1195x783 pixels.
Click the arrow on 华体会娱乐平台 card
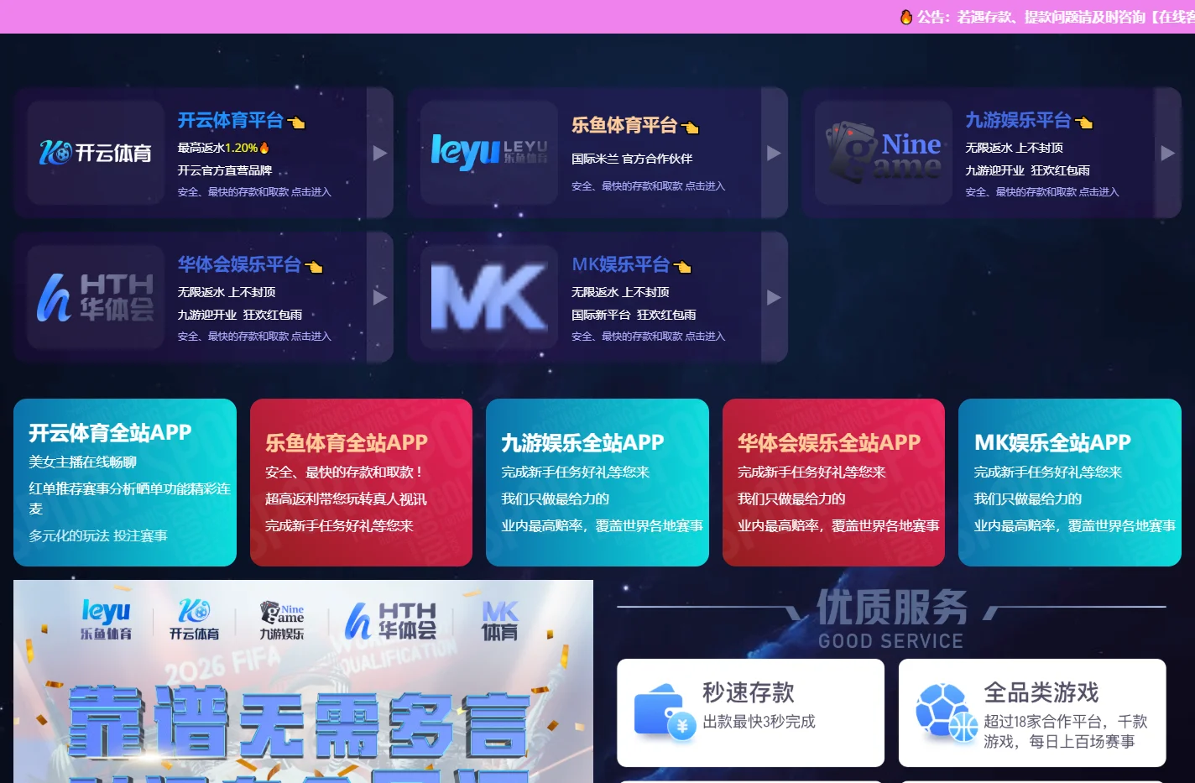(380, 297)
